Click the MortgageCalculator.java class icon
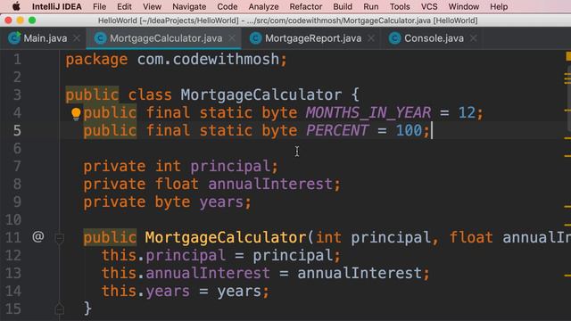The width and height of the screenshot is (571, 321). pos(100,38)
